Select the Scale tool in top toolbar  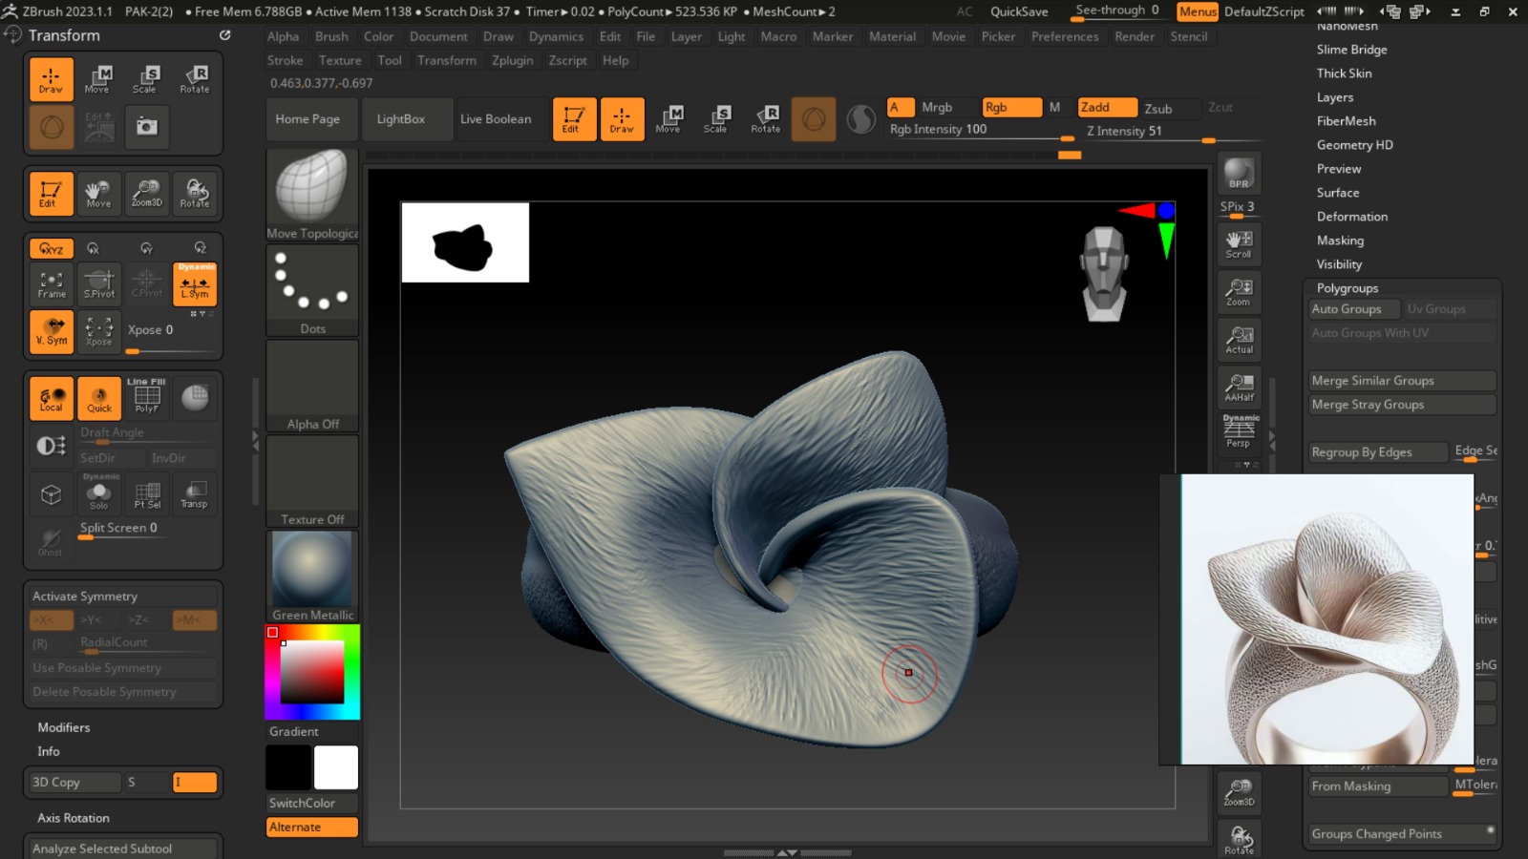[716, 118]
